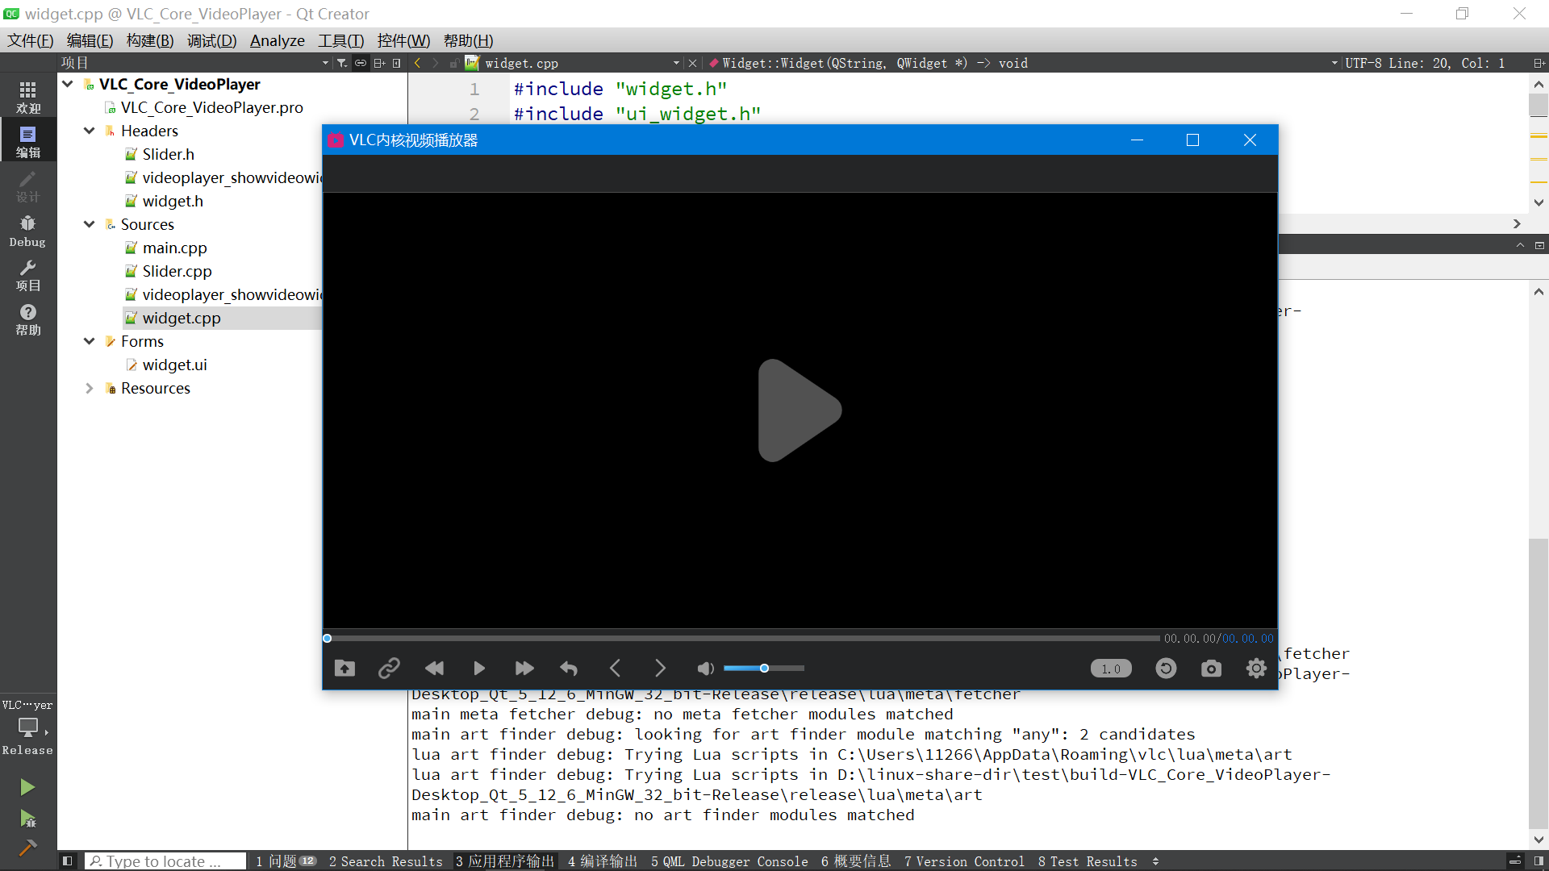The image size is (1549, 871).
Task: Click the open file icon in the player
Action: (x=344, y=668)
